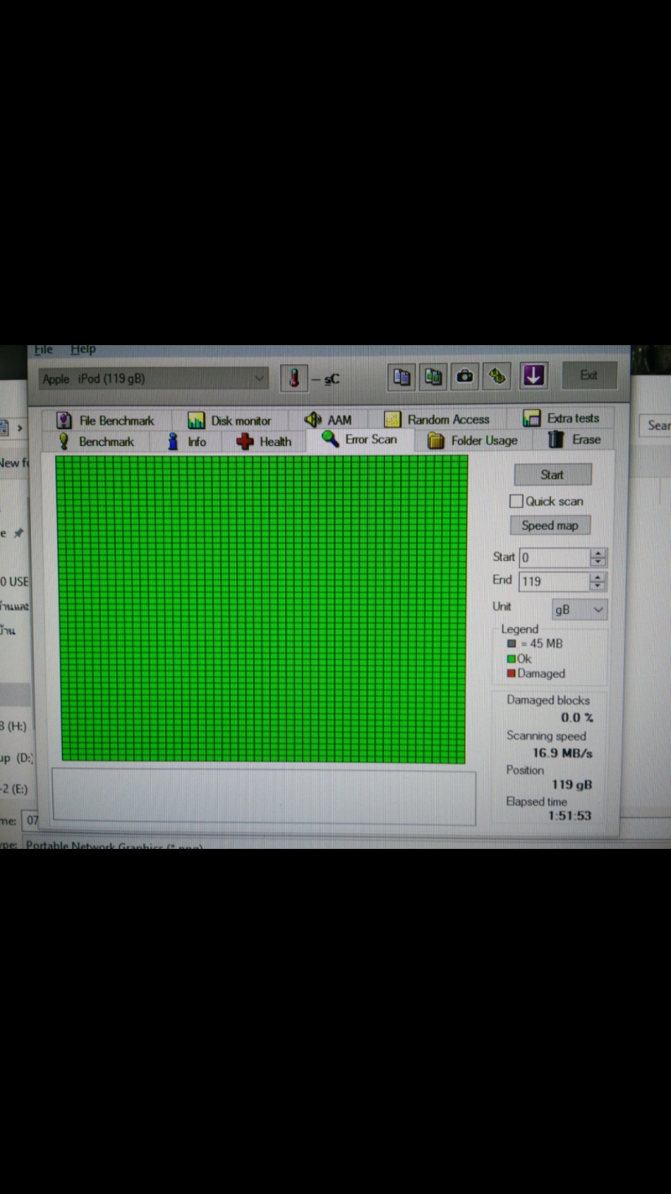671x1194 pixels.
Task: Switch to the Benchmark tab
Action: pos(96,441)
